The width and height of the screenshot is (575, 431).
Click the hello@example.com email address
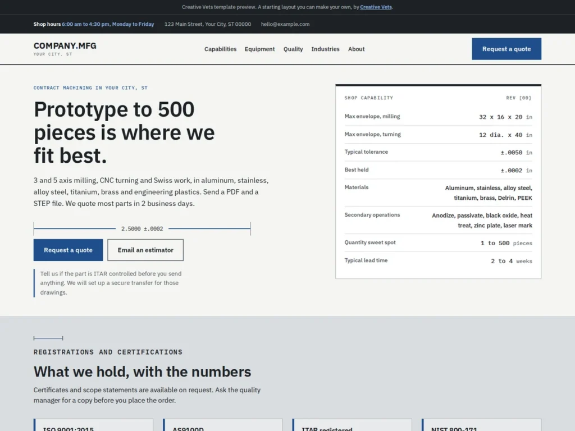285,24
